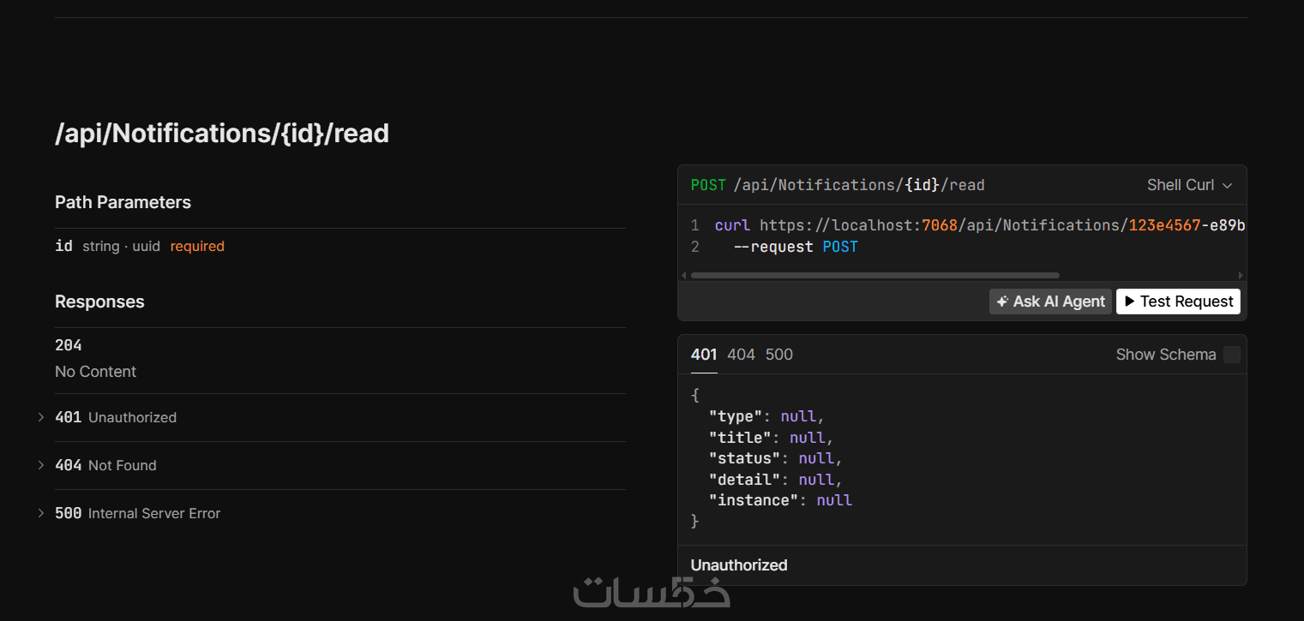Click the "type": null line

tap(766, 416)
